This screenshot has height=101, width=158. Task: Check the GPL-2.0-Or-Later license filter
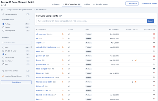[x=3, y=51]
